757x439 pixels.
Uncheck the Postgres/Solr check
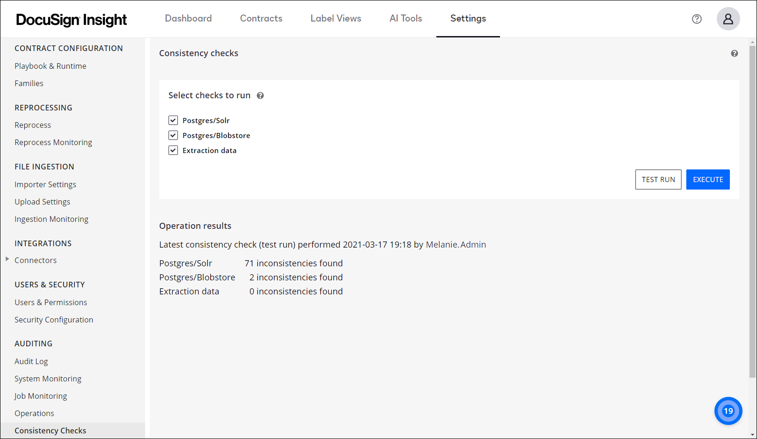coord(173,120)
